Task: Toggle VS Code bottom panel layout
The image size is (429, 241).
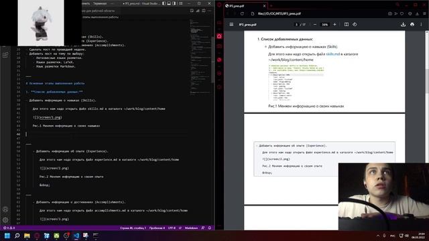Action: (x=169, y=3)
